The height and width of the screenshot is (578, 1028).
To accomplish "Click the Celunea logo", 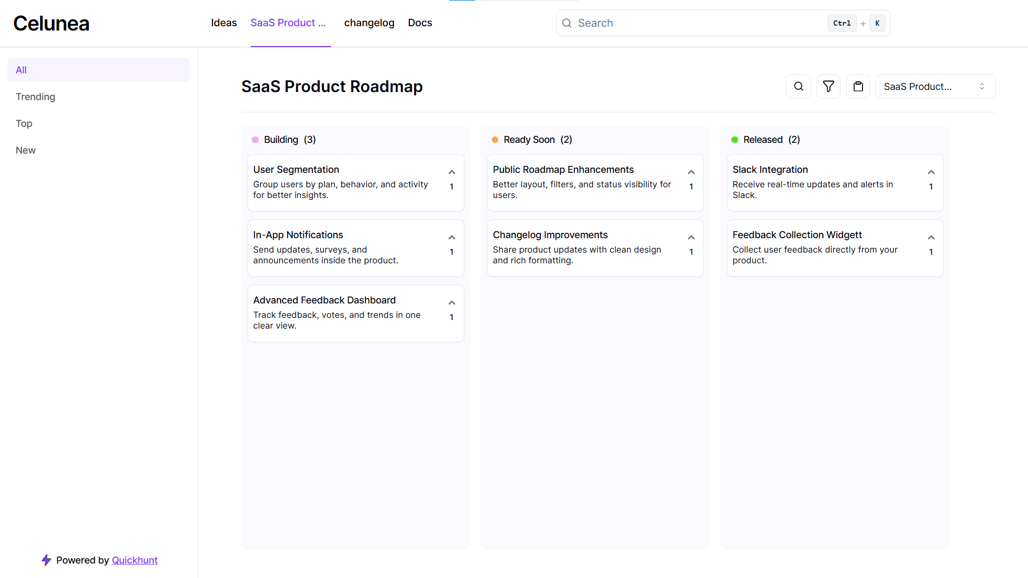I will tap(51, 23).
